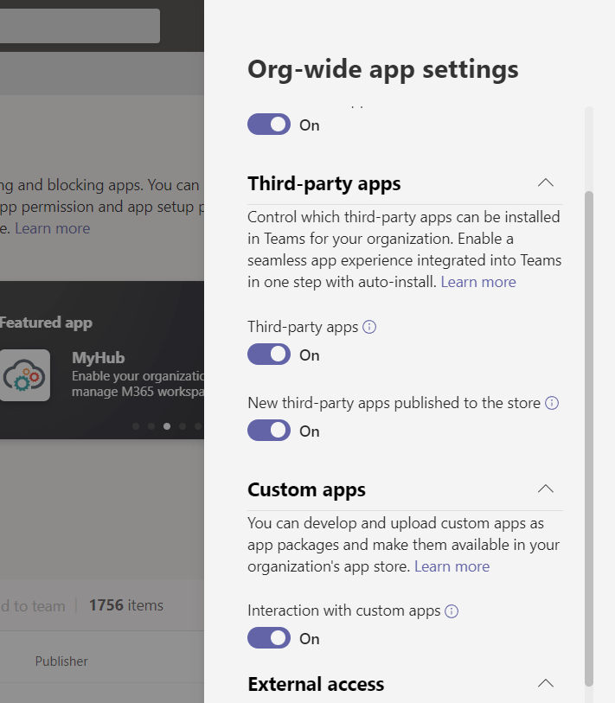Image resolution: width=615 pixels, height=703 pixels.
Task: Collapse the Third-party apps section chevron
Action: (546, 183)
